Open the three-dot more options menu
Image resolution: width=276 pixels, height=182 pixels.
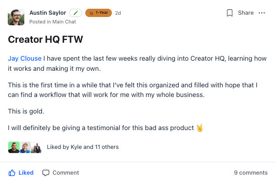(262, 13)
